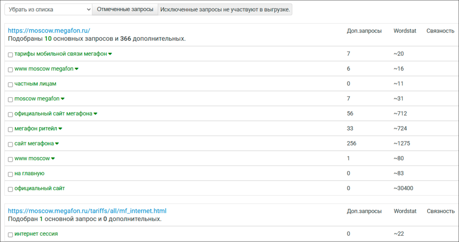459x242 pixels.
Task: Click the Wordstat value '~83'
Action: coord(398,173)
